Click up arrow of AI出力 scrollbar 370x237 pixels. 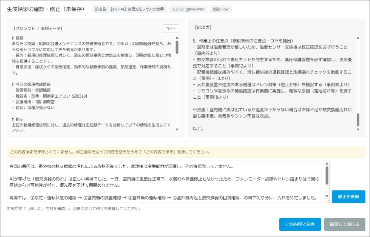(x=358, y=38)
